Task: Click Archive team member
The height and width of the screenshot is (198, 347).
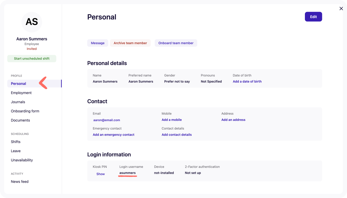Action: click(130, 43)
